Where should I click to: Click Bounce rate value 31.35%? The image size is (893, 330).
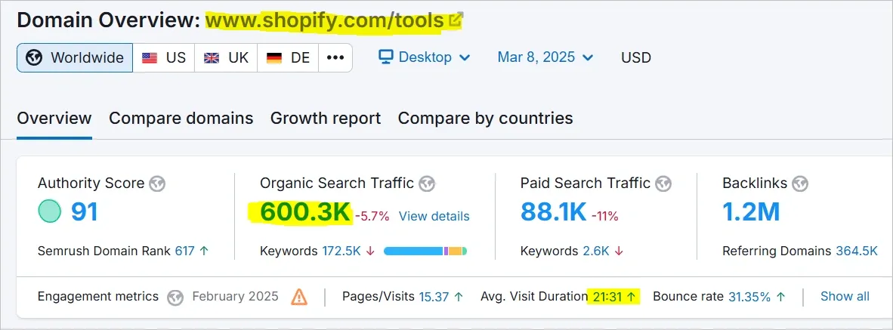749,297
